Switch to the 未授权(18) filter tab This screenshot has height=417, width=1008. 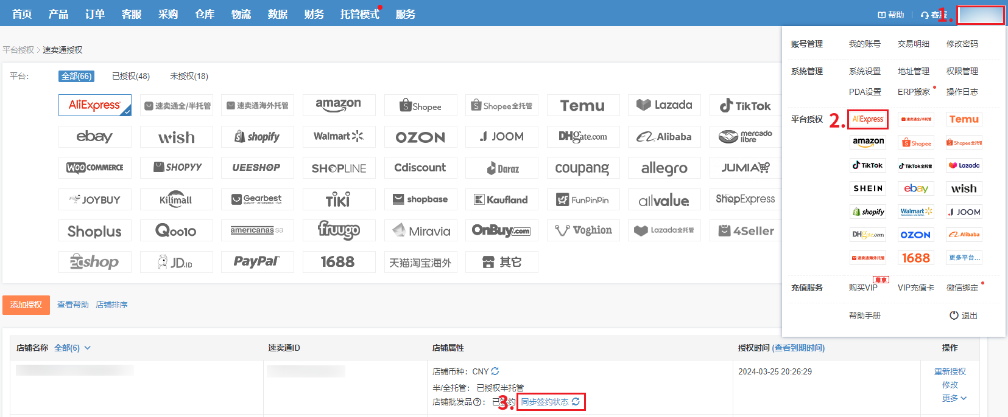(x=189, y=76)
